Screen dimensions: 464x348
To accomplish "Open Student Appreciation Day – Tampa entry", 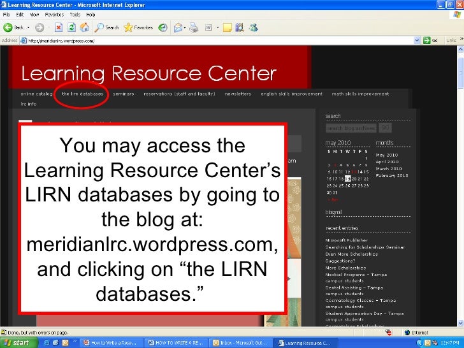I will pos(365,316).
